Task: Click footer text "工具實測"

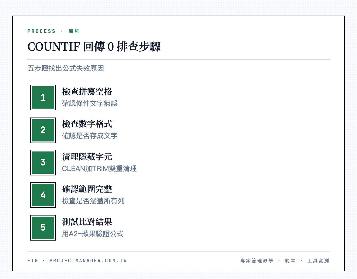Action: [318, 261]
